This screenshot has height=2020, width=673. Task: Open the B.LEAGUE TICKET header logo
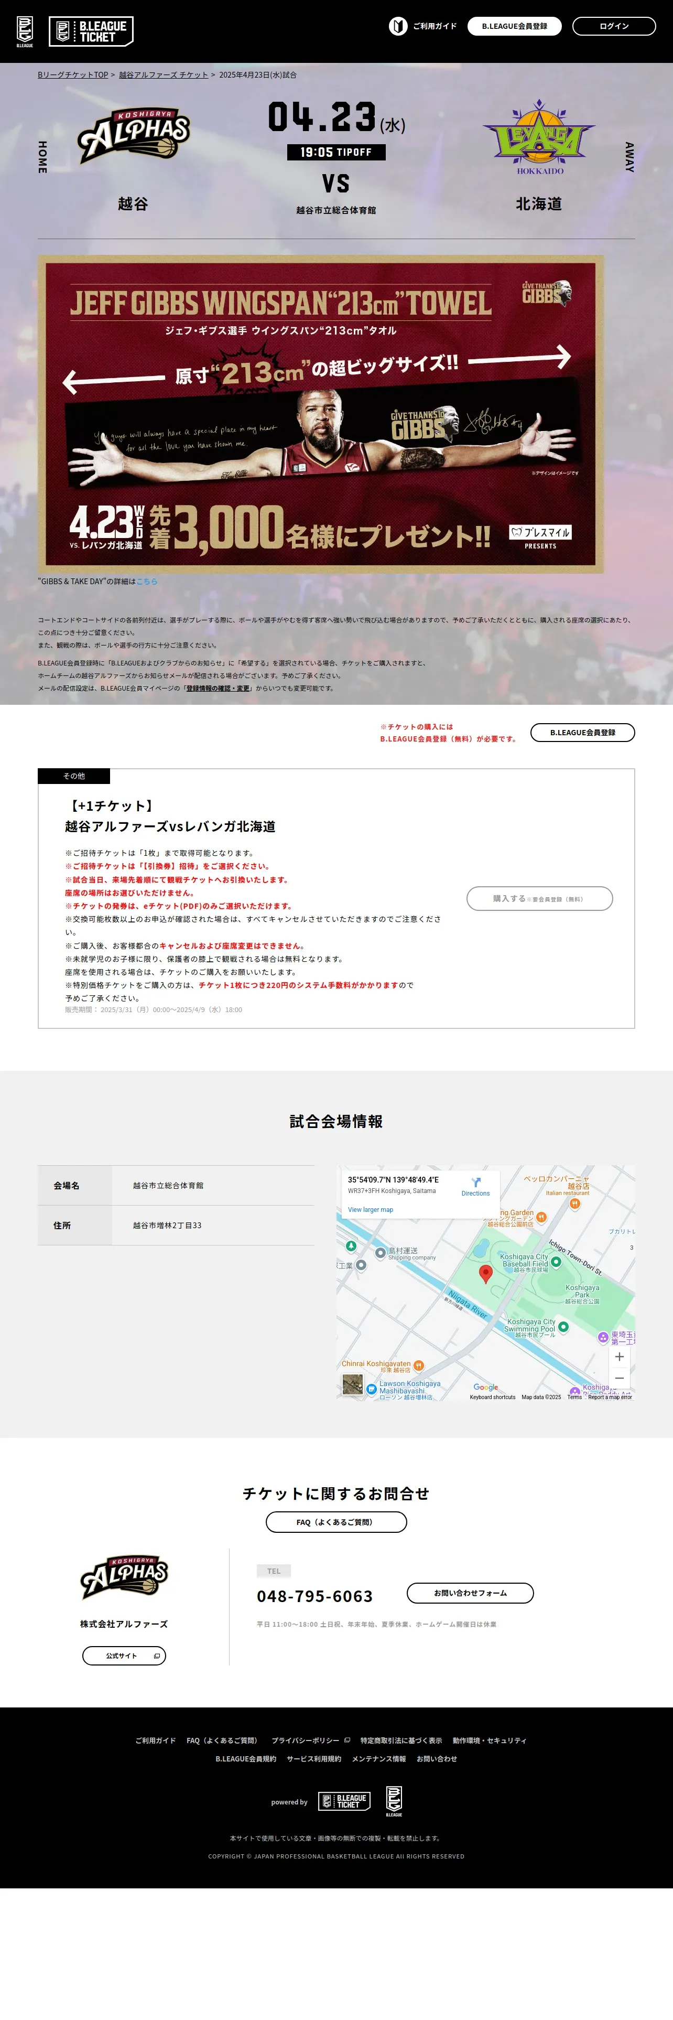[91, 31]
